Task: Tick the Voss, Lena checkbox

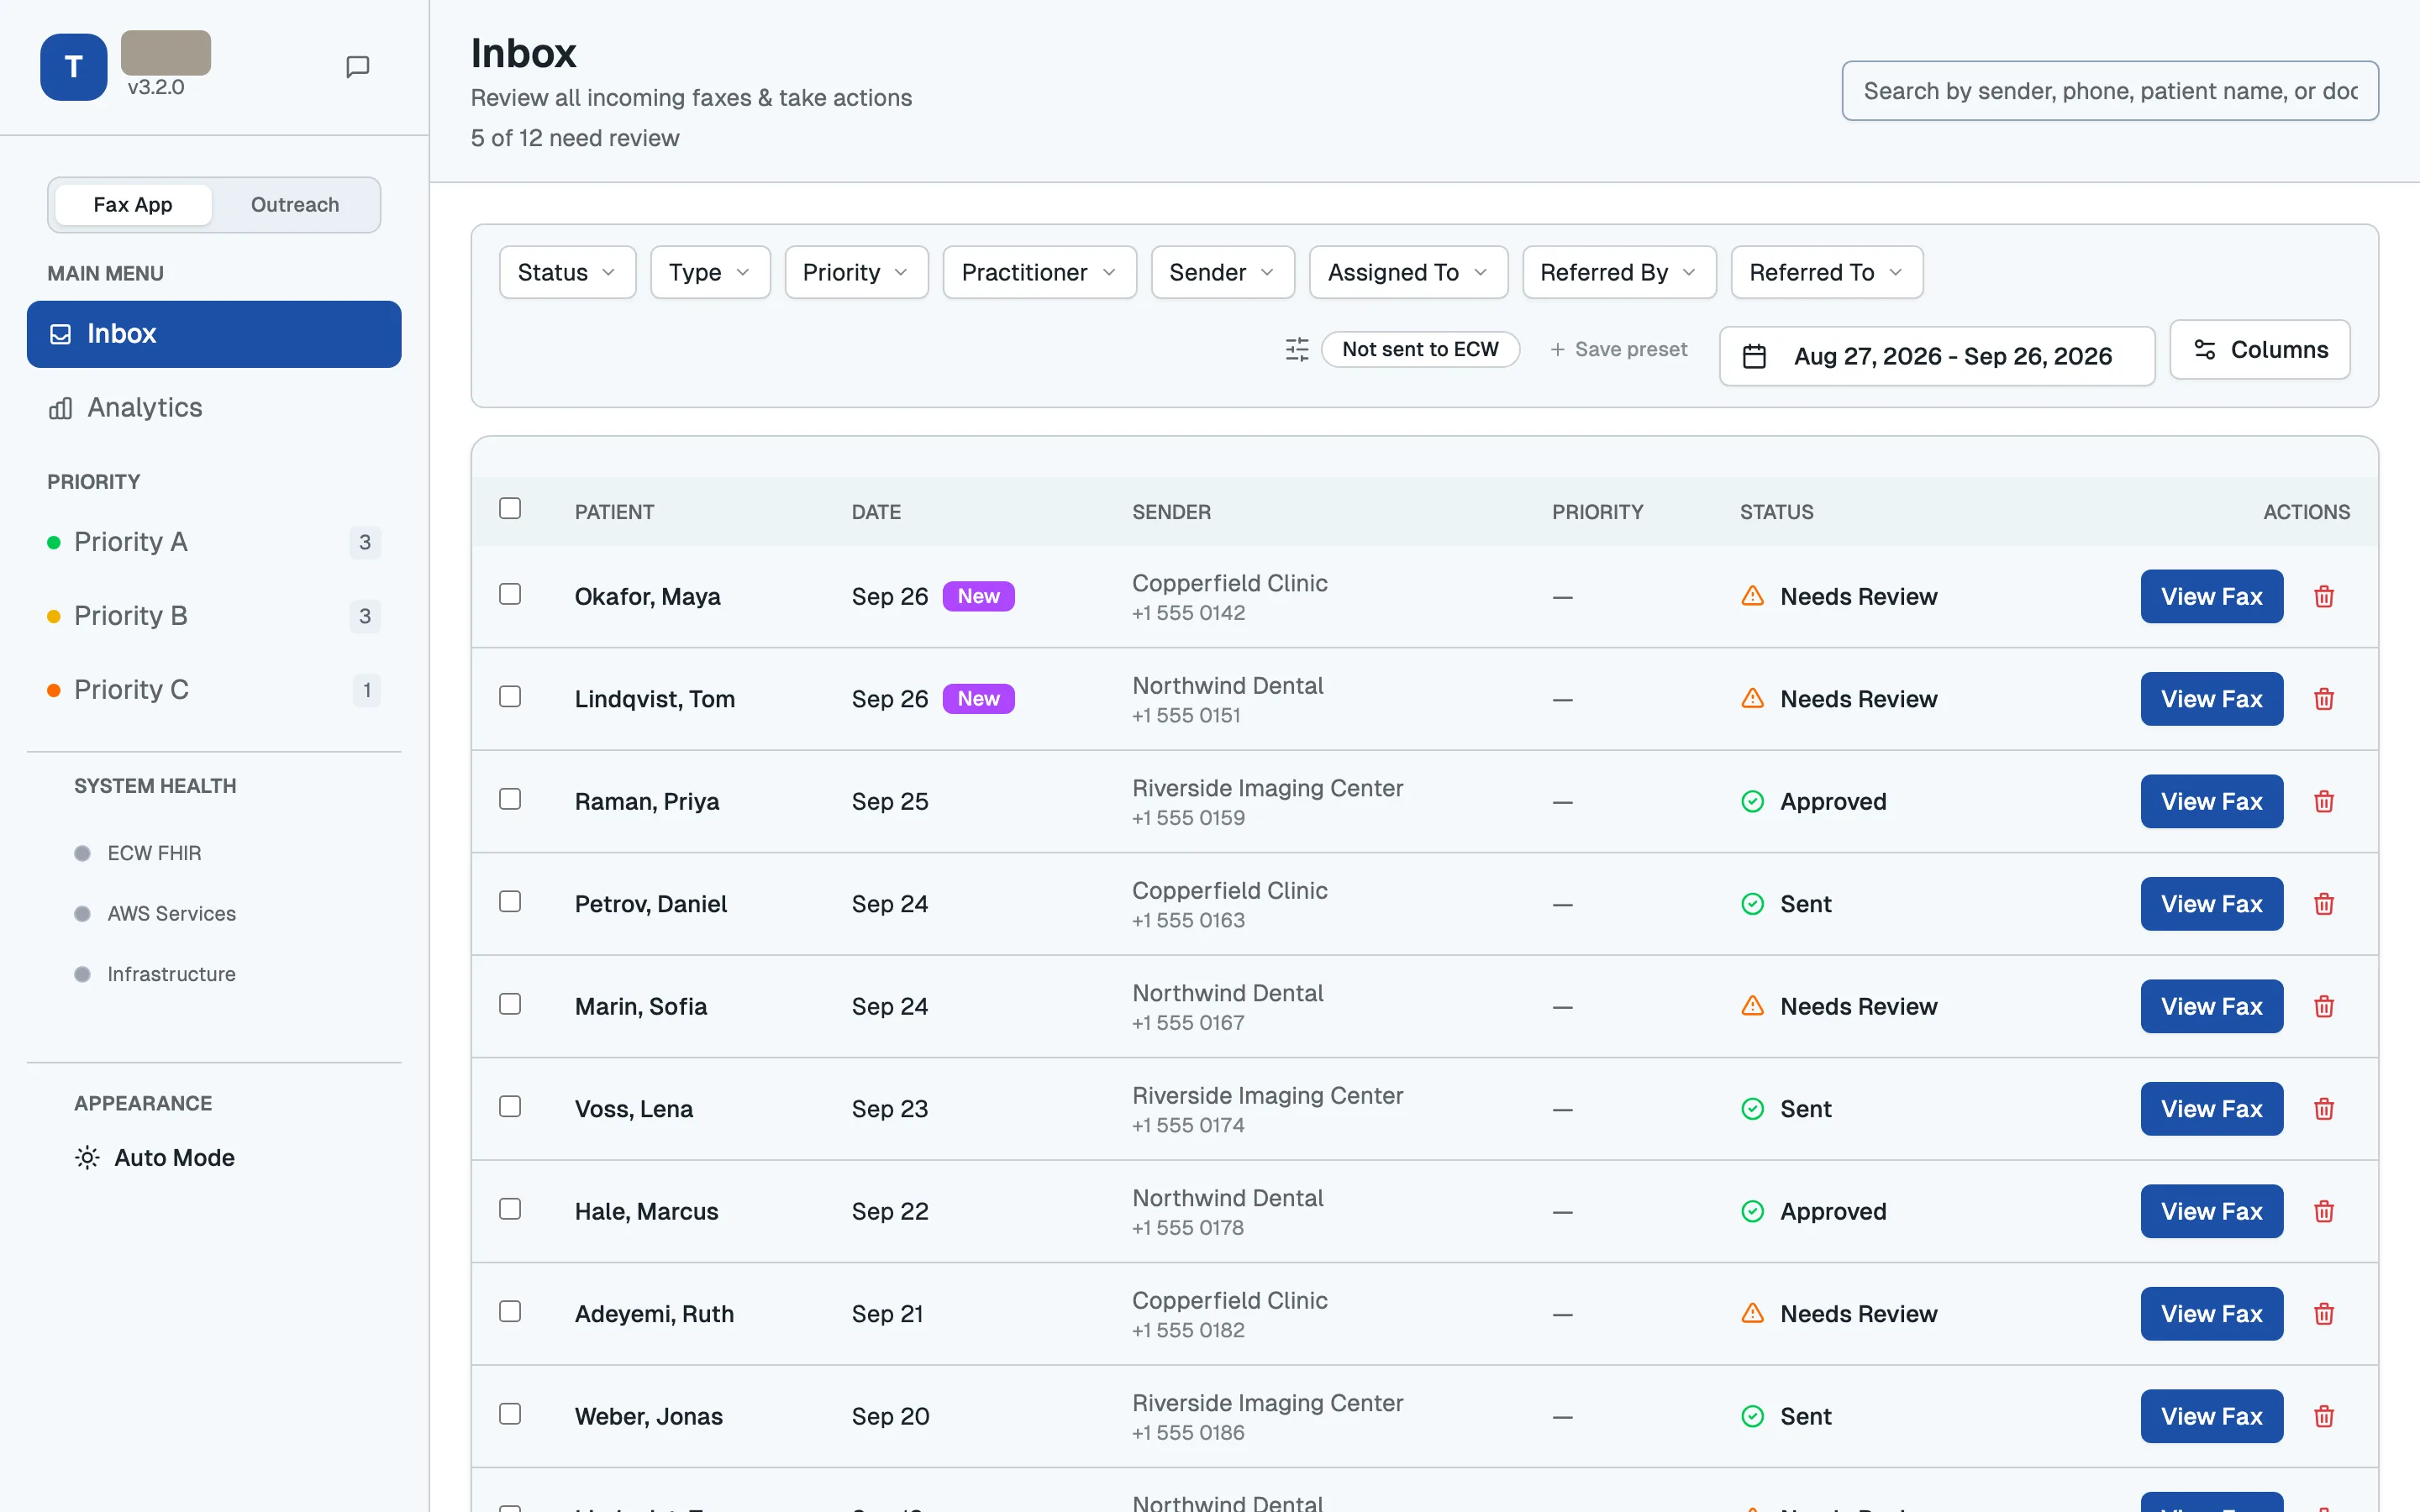Action: [x=510, y=1107]
